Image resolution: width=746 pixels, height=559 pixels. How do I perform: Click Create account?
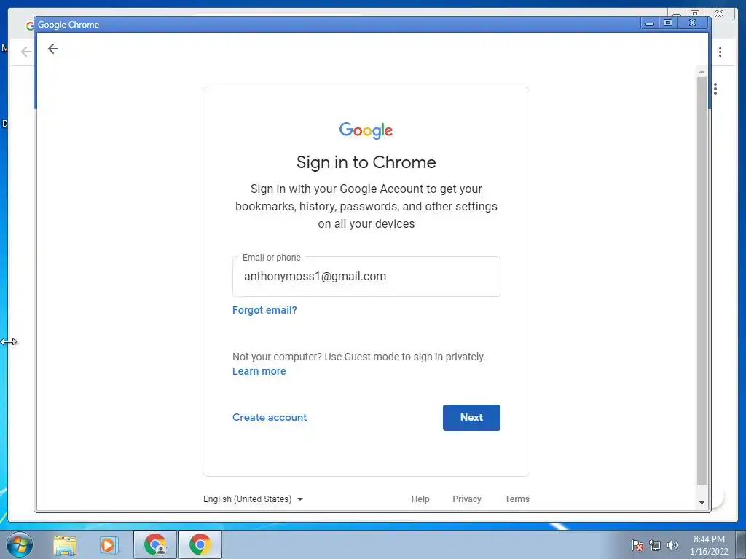(x=270, y=417)
